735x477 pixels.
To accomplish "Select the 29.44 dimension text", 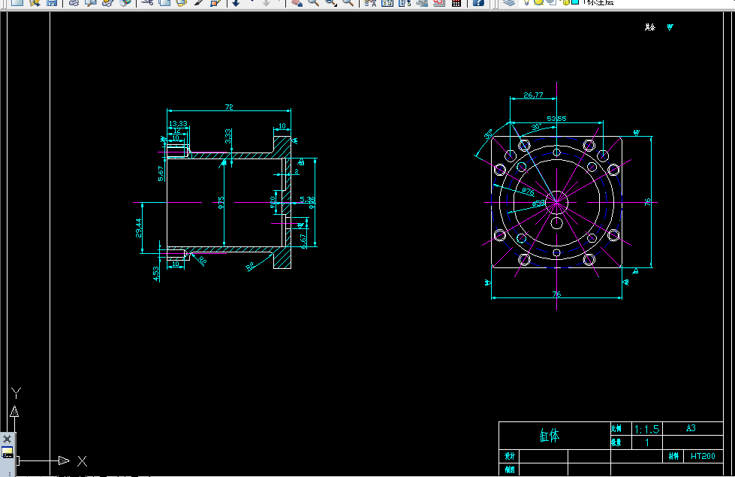I will coord(138,228).
